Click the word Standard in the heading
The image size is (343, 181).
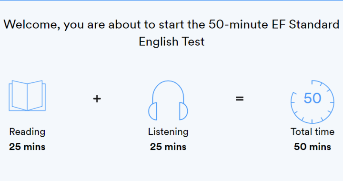[314, 24]
